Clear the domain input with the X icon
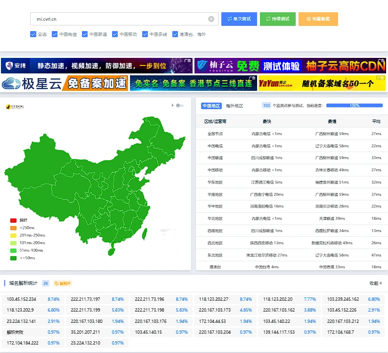The height and width of the screenshot is (353, 388). point(211,19)
